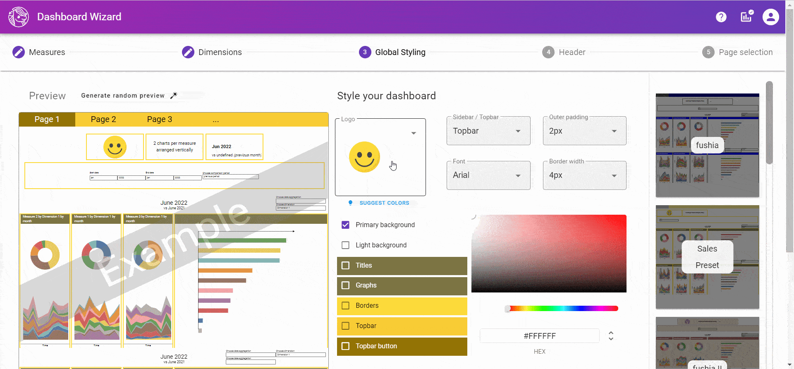The height and width of the screenshot is (369, 794).
Task: Click the smiley logo in the preview topbar
Action: click(115, 147)
